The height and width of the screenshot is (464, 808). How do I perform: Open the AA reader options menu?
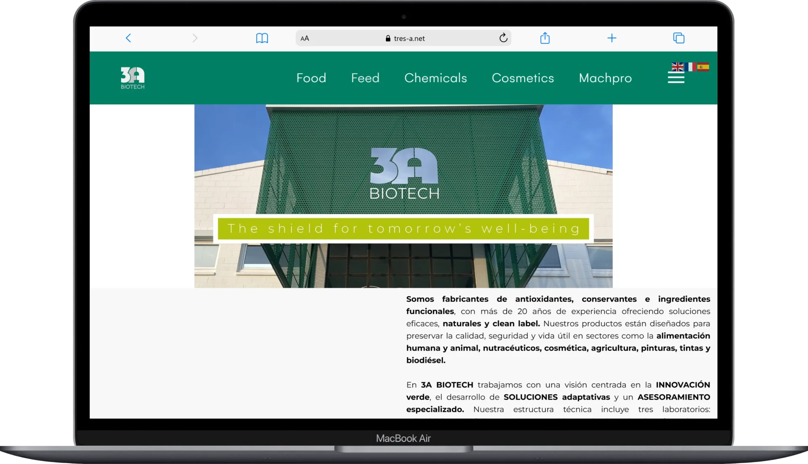point(305,38)
